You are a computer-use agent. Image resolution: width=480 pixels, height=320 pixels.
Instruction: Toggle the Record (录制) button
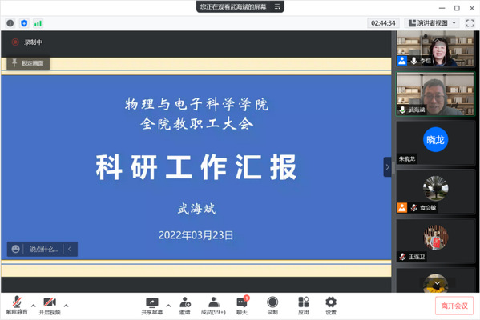pos(272,306)
